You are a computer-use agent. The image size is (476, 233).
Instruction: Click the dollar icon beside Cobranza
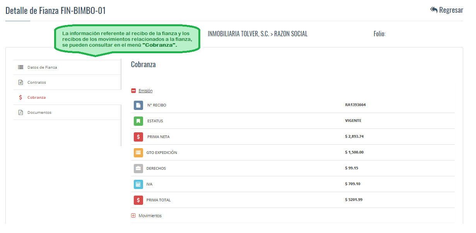(20, 97)
